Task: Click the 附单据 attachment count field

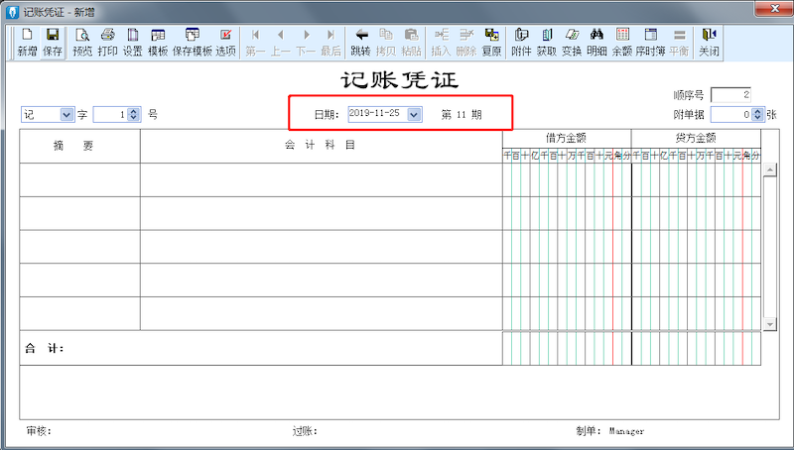Action: 731,115
